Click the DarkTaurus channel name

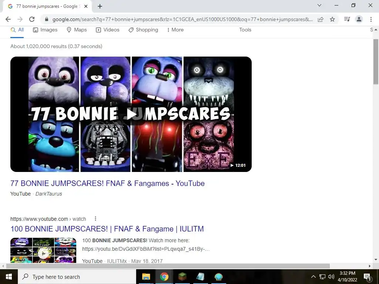click(x=49, y=194)
